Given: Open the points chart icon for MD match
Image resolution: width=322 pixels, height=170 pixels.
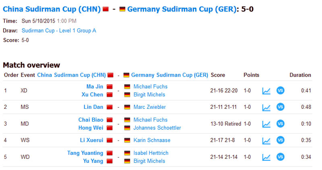Looking at the screenshot, I should 266,124.
